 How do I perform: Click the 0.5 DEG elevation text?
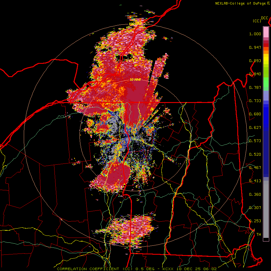coord(145,269)
